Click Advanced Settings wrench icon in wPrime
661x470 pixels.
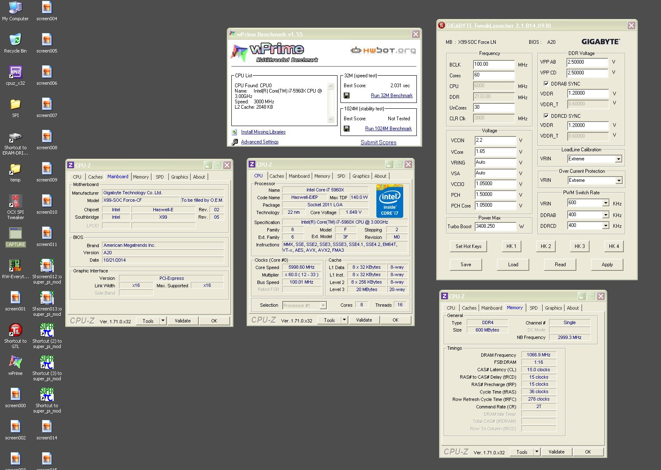click(x=234, y=142)
